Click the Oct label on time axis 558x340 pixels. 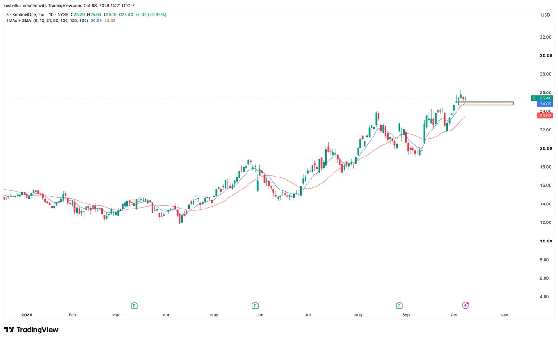[x=454, y=315]
